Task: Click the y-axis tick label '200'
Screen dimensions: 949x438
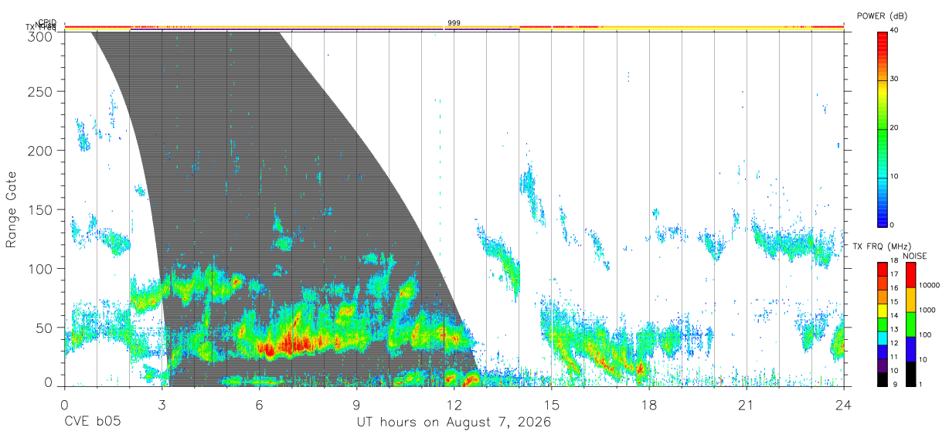Action: pyautogui.click(x=39, y=151)
